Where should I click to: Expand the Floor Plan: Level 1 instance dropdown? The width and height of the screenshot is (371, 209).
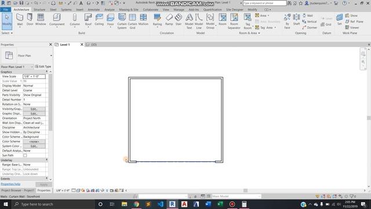(x=32, y=67)
